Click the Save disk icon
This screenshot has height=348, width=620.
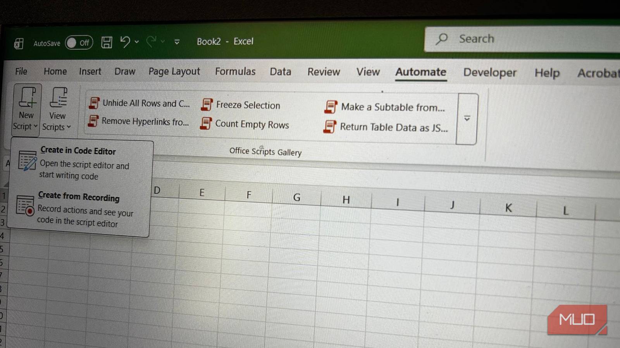(x=107, y=42)
